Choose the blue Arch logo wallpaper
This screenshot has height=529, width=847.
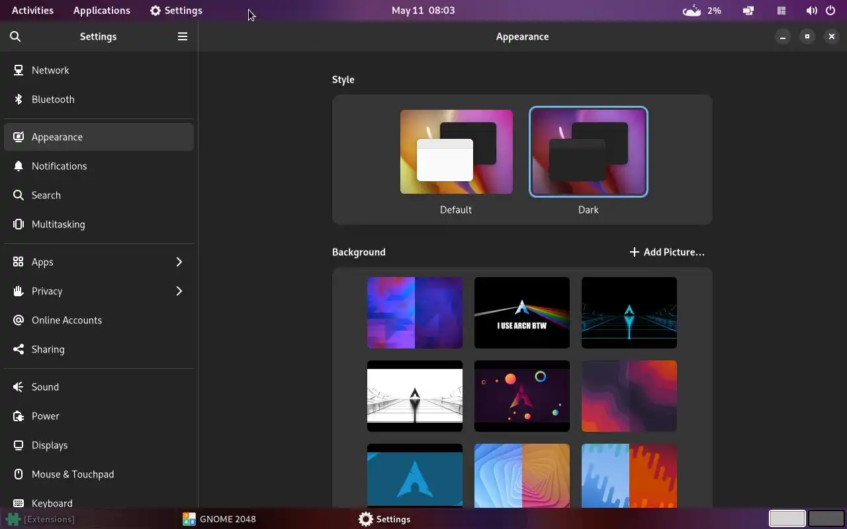(415, 475)
